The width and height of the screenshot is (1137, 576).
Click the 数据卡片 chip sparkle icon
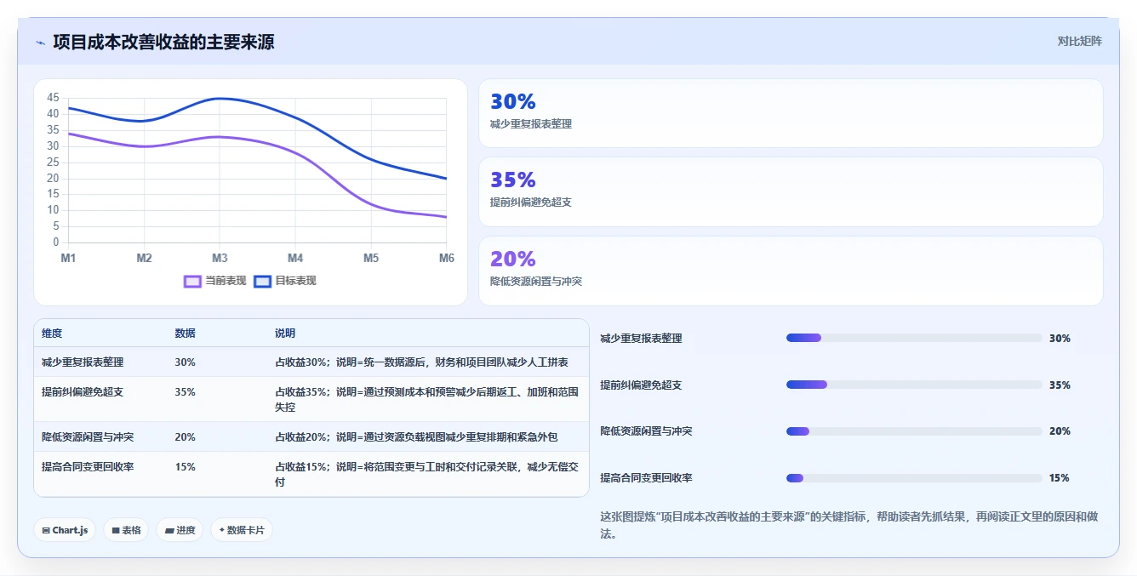pos(222,530)
